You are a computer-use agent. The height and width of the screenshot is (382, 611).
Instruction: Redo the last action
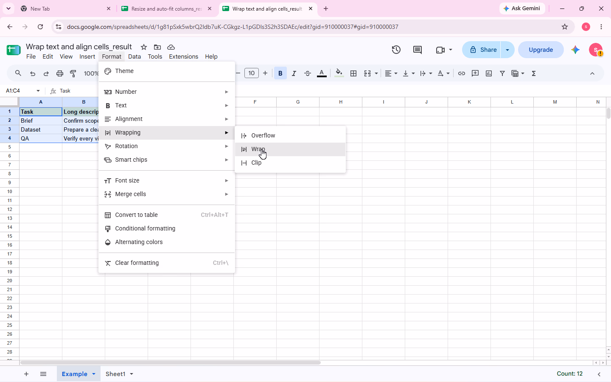coord(46,73)
